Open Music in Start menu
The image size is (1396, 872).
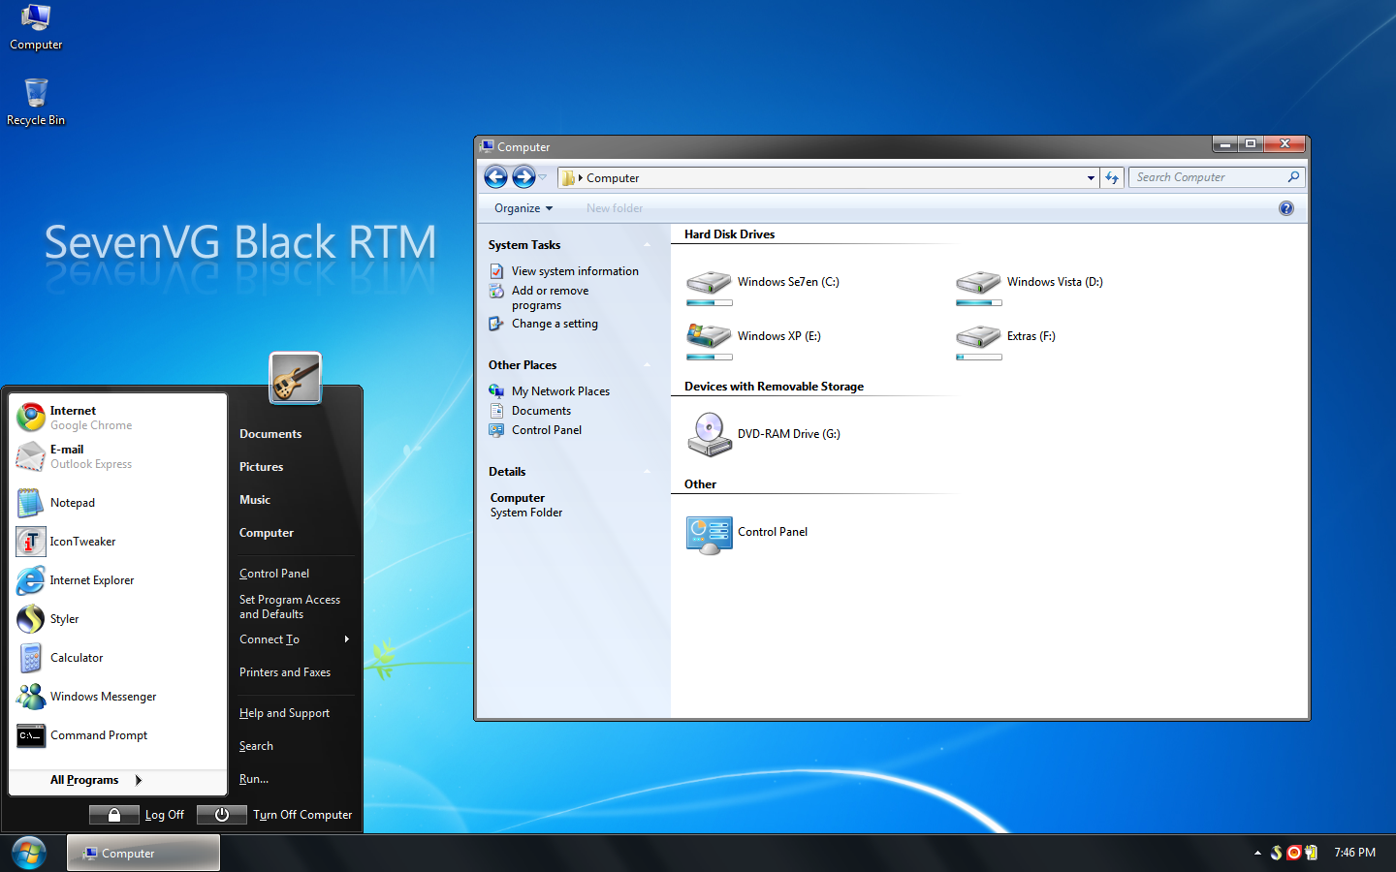(255, 500)
